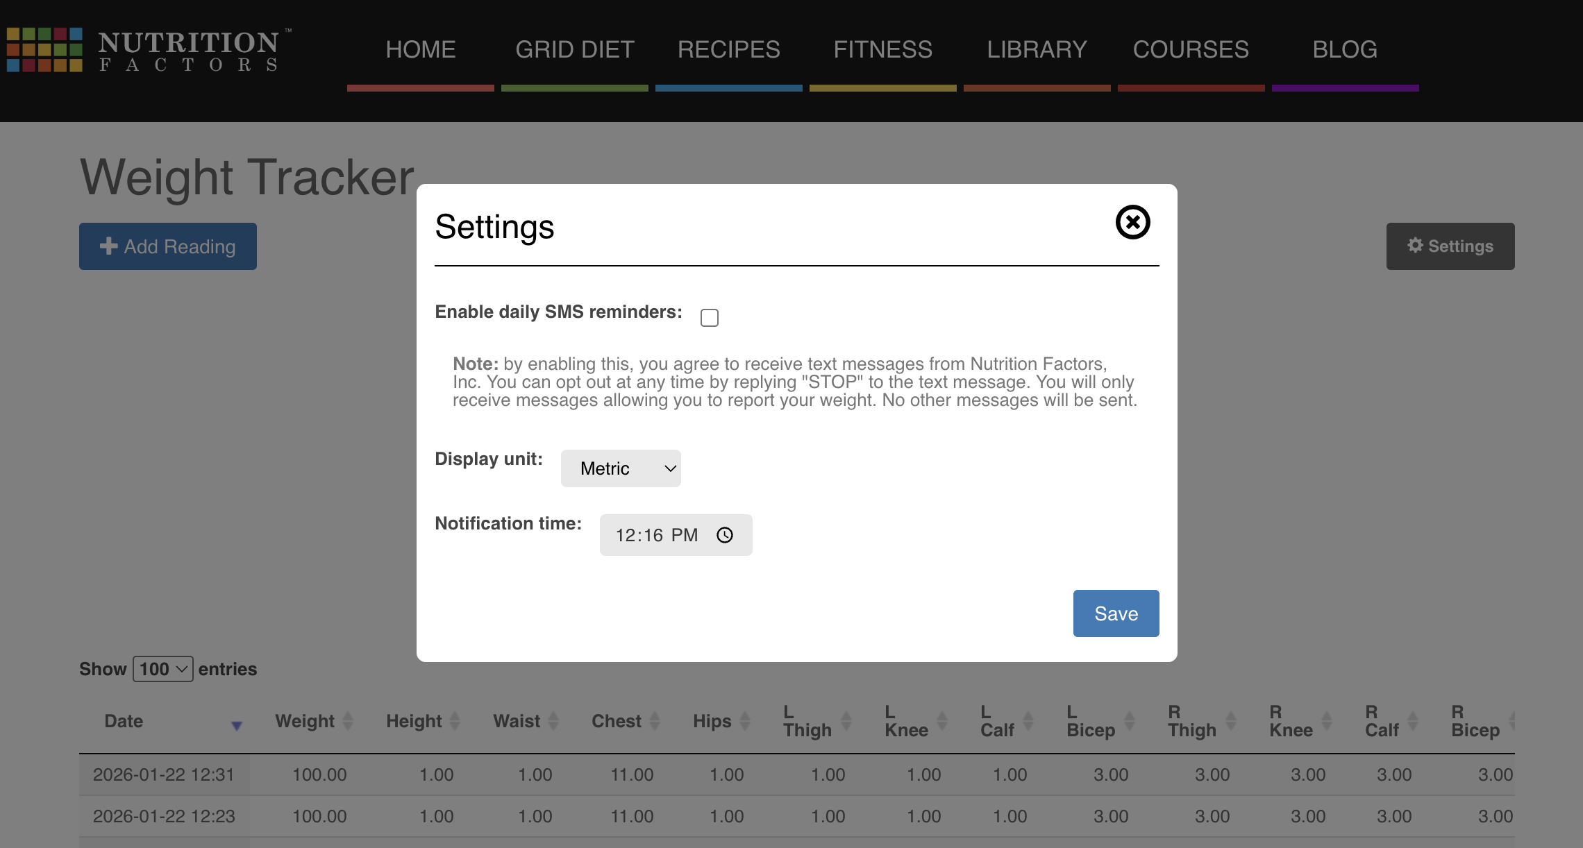1583x848 pixels.
Task: Open the Show 100 entries dropdown
Action: pyautogui.click(x=162, y=669)
